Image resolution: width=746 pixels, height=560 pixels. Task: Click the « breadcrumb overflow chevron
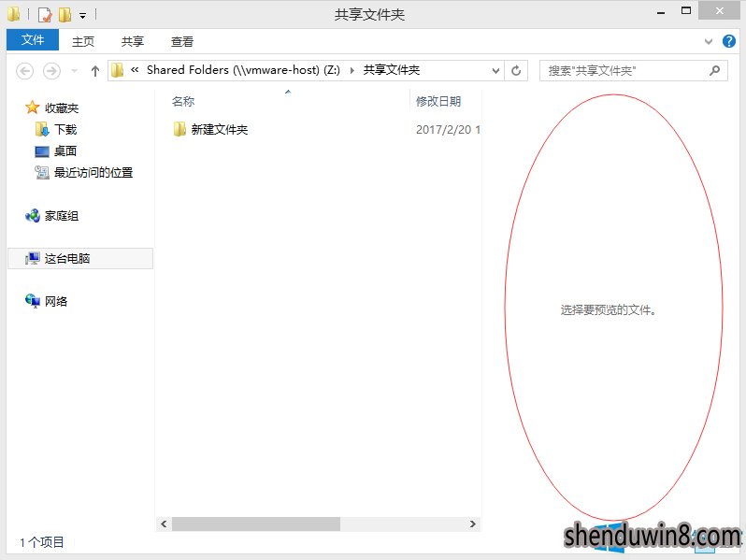click(135, 70)
